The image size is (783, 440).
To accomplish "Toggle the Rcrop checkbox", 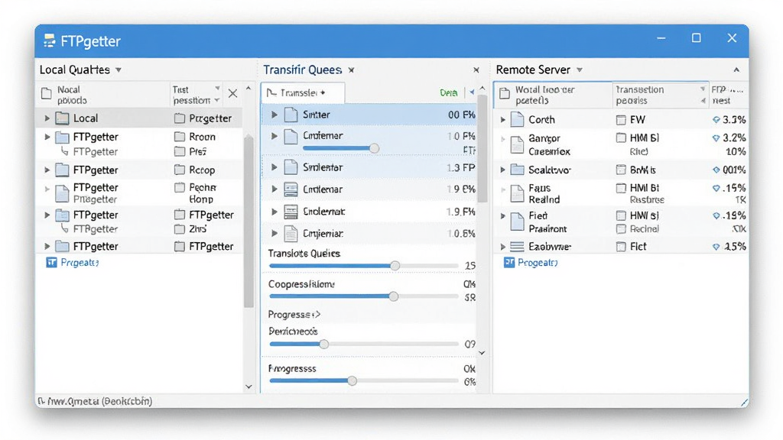I will (x=180, y=170).
